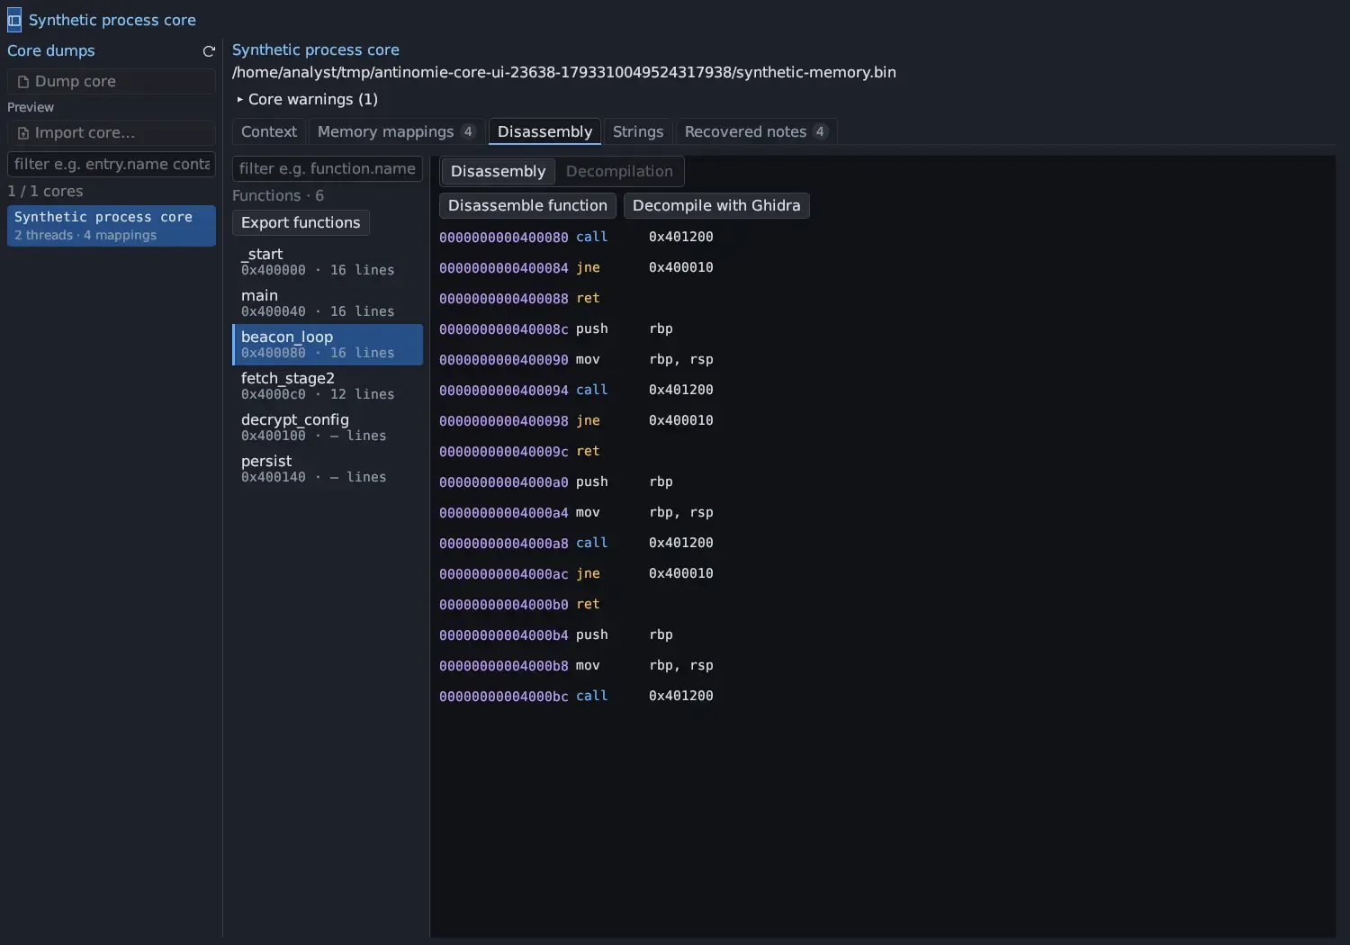1350x945 pixels.
Task: Click the synthetic-memory.bin file path
Action: 564,73
